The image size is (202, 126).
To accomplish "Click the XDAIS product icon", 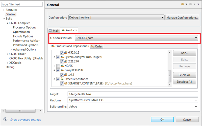I will tap(62, 66).
